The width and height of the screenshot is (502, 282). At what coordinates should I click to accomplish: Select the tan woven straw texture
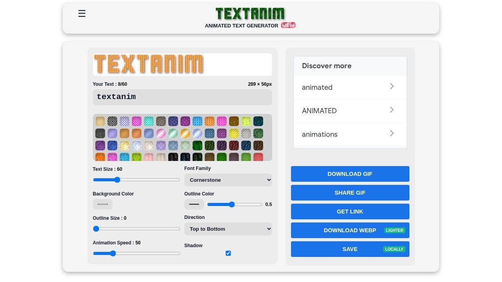click(x=100, y=121)
